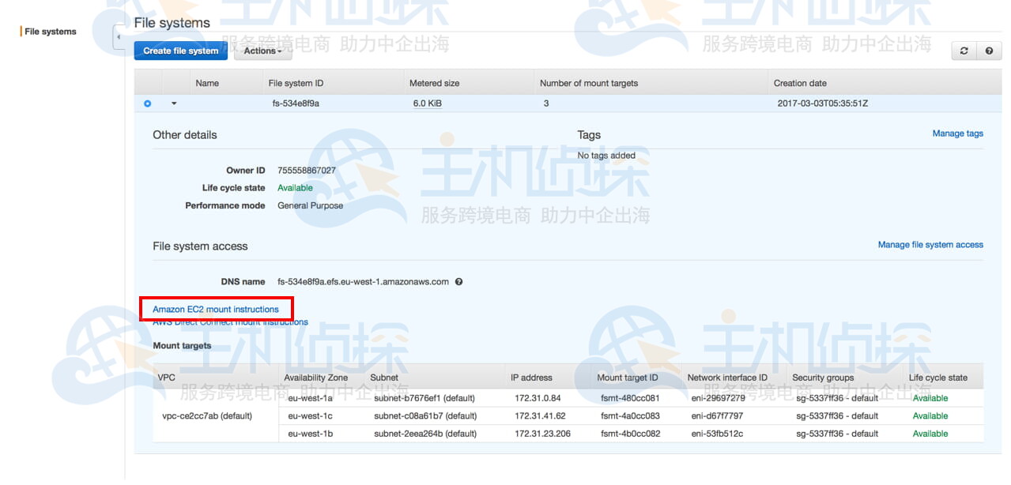The height and width of the screenshot is (485, 1011).
Task: Select File systems in the left sidebar
Action: 48,31
